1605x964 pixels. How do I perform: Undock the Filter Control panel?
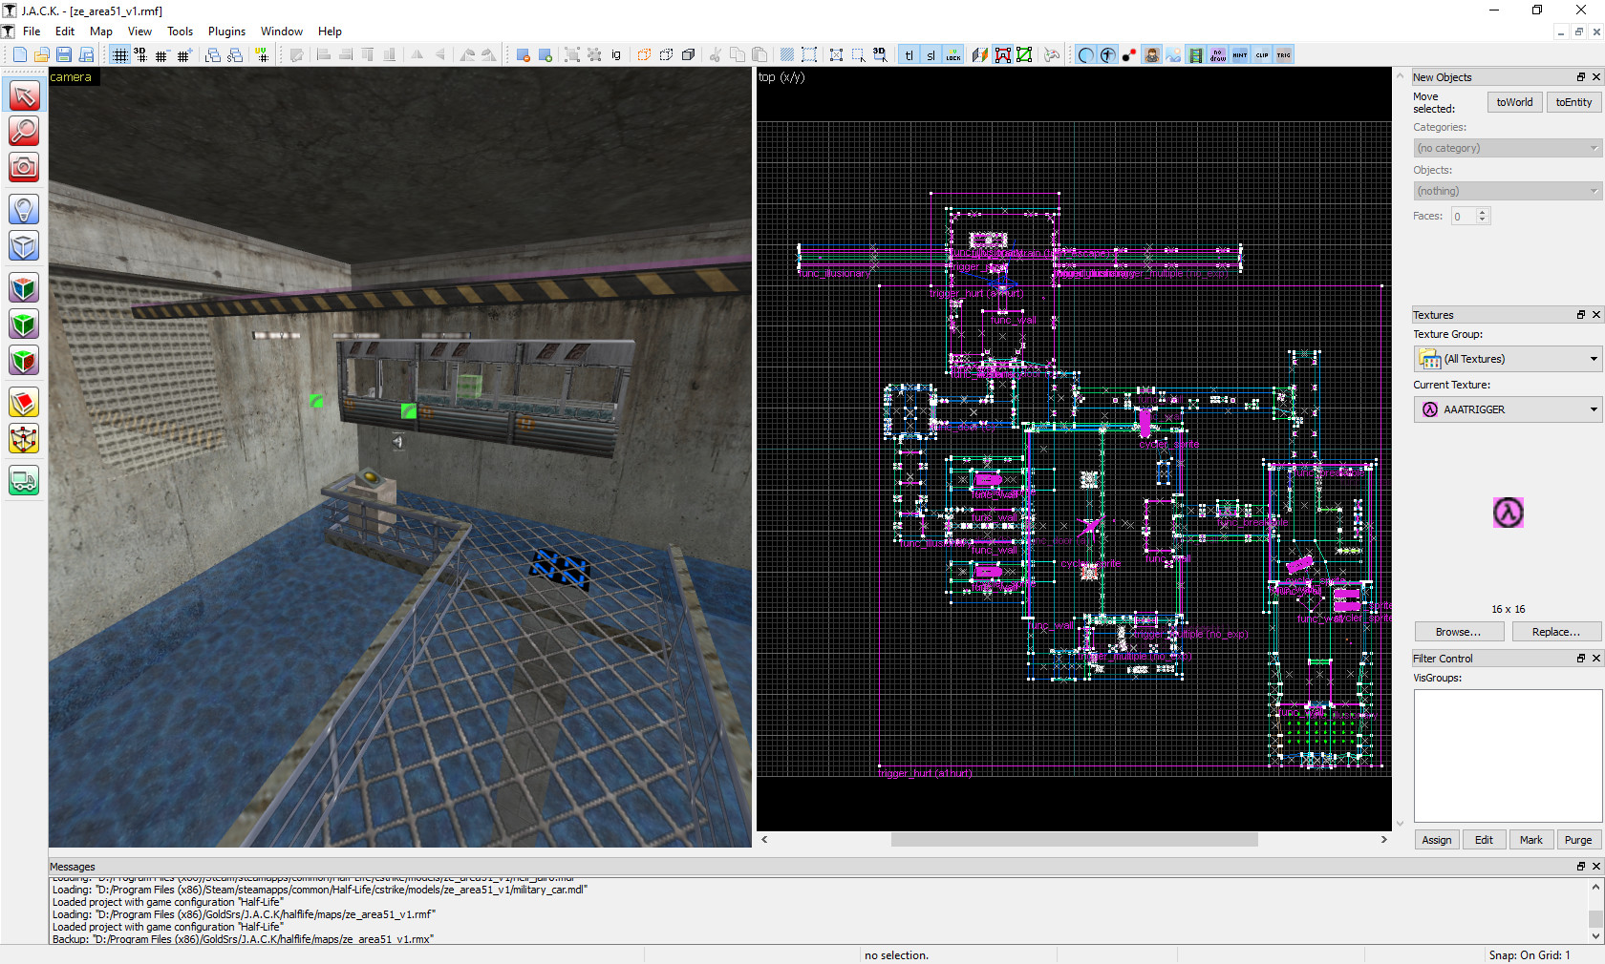pyautogui.click(x=1581, y=659)
